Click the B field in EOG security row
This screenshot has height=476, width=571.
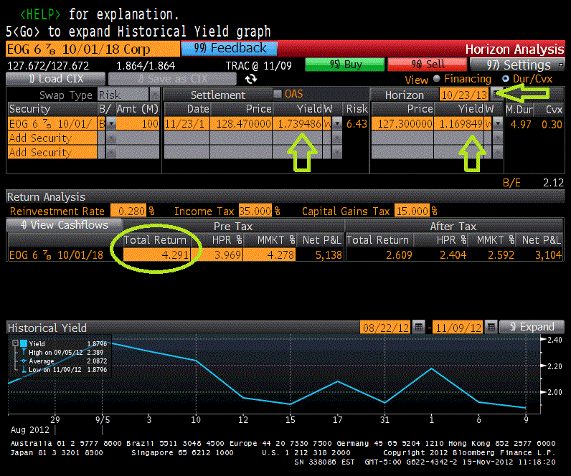(x=102, y=124)
